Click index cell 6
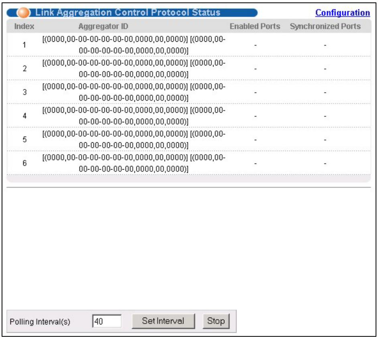 [24, 163]
